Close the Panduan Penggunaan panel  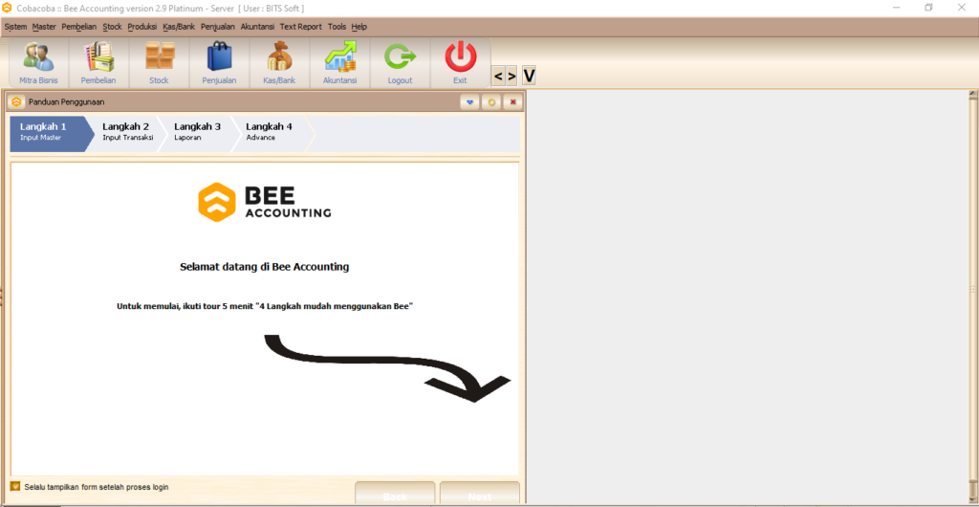pos(512,101)
